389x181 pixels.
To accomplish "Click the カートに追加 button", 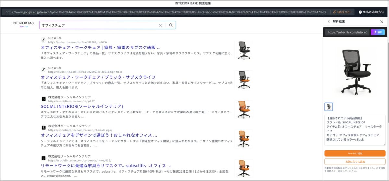I will click(355, 153).
